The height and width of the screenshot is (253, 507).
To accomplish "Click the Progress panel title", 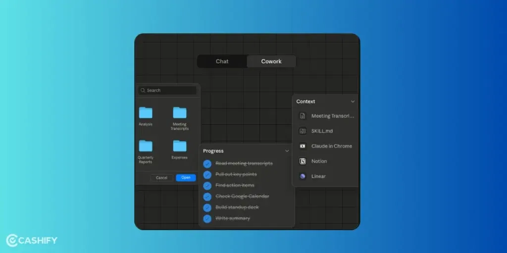I will pyautogui.click(x=213, y=151).
